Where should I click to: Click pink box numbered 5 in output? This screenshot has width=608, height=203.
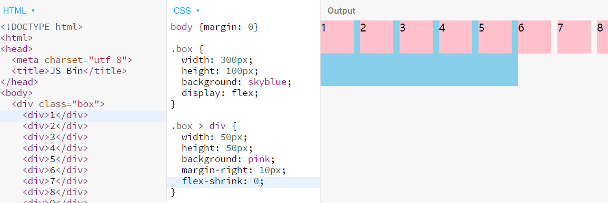pos(495,37)
